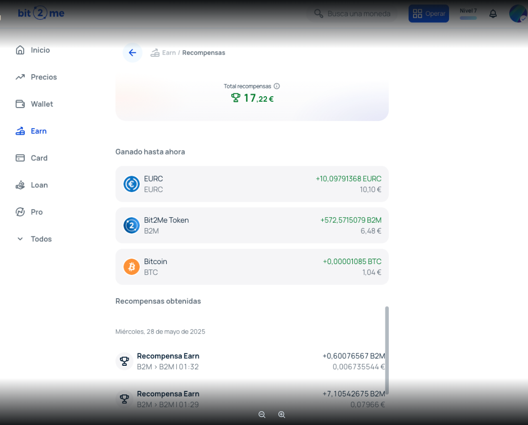The height and width of the screenshot is (425, 528).
Task: Click the Recompensas breadcrumb text
Action: (204, 52)
